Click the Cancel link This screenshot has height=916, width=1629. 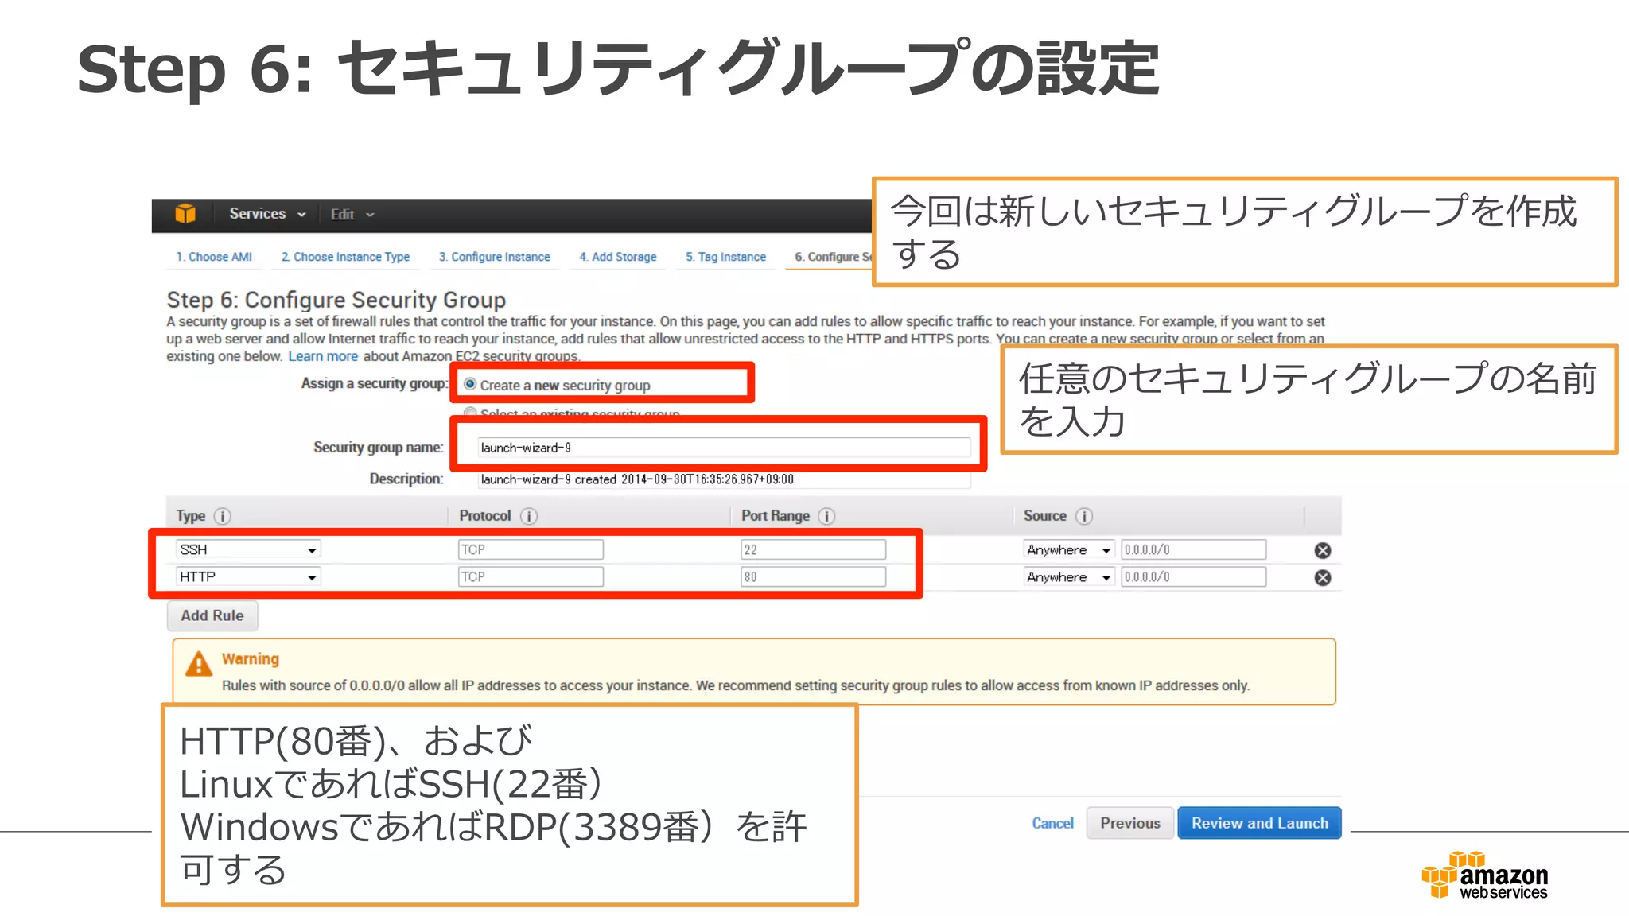tap(1052, 823)
